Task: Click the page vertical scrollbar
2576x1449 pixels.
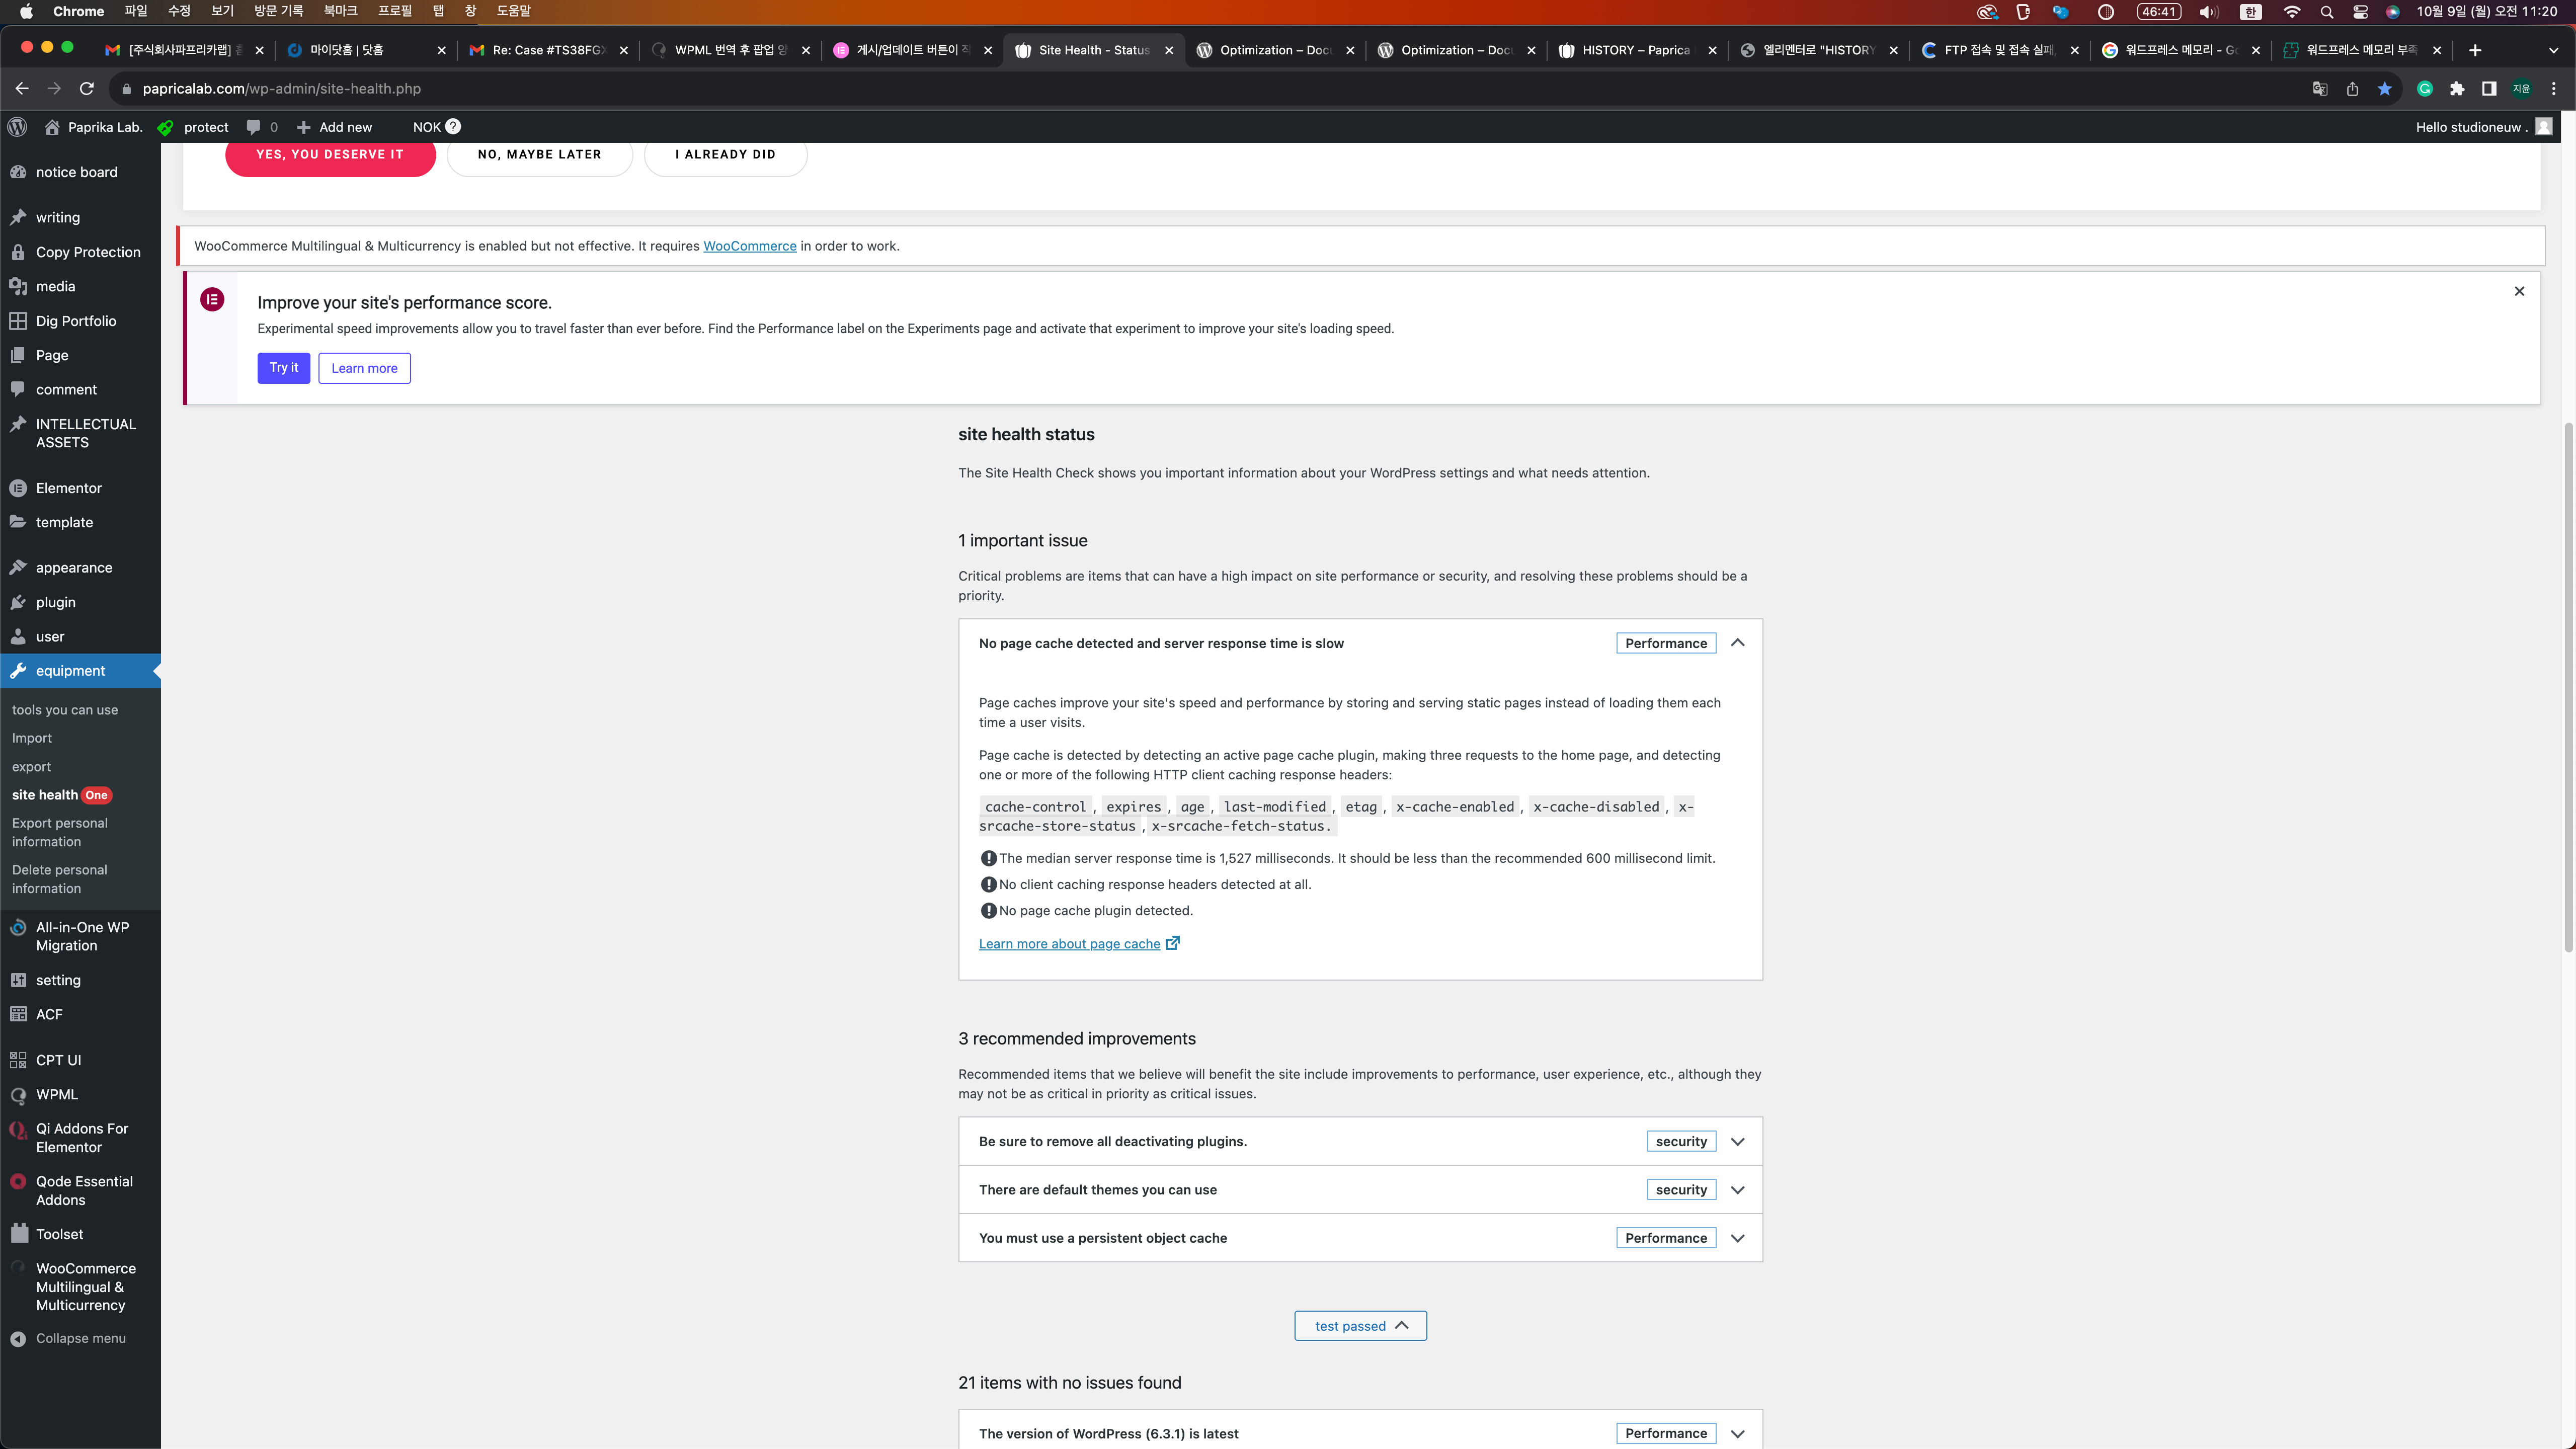Action: click(x=2568, y=688)
